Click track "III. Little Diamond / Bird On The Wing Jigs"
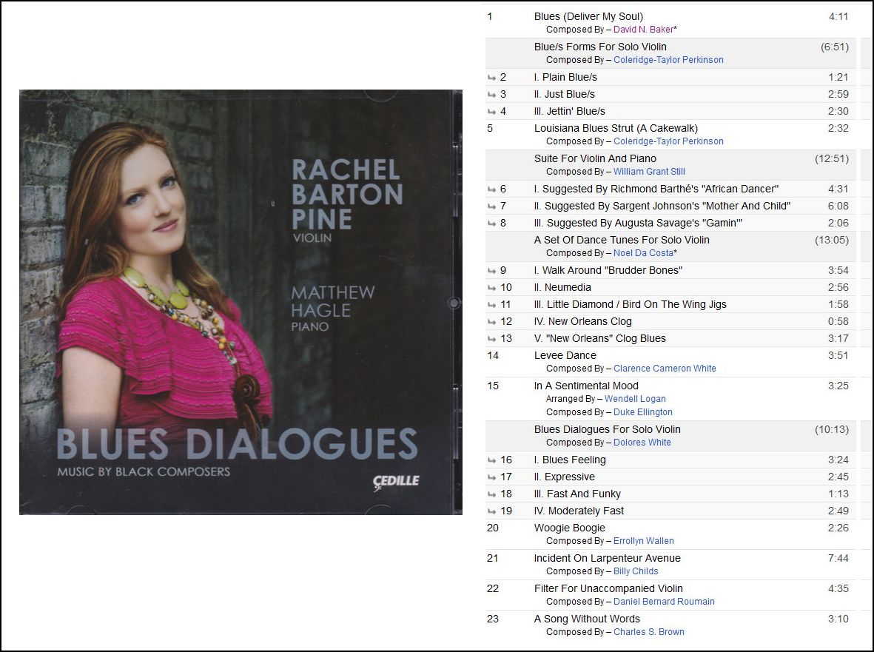 pyautogui.click(x=631, y=305)
